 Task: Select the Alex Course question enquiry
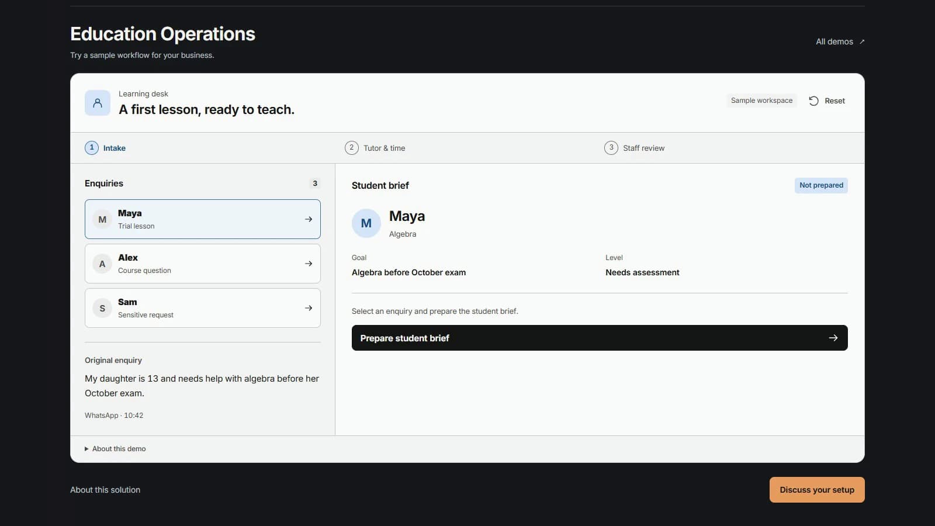tap(203, 264)
